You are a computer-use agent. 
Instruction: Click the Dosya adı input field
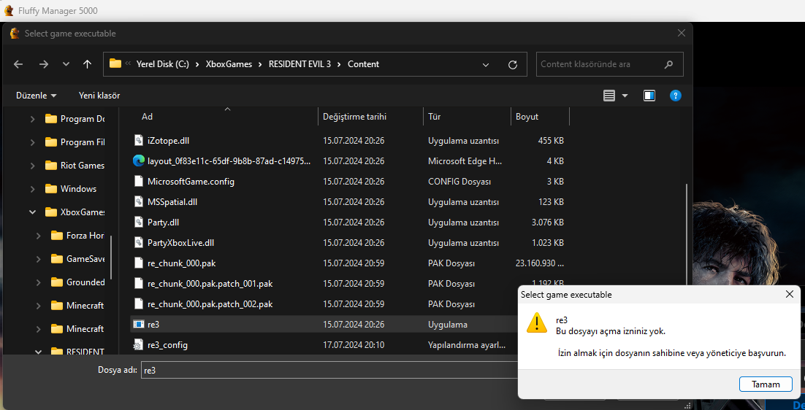(x=329, y=370)
